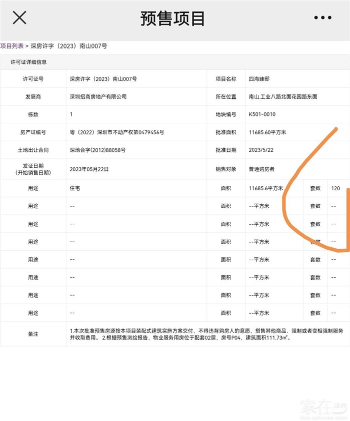Tap the 预售项目 page title
Screen dimensions: 350x421
[x=172, y=18]
